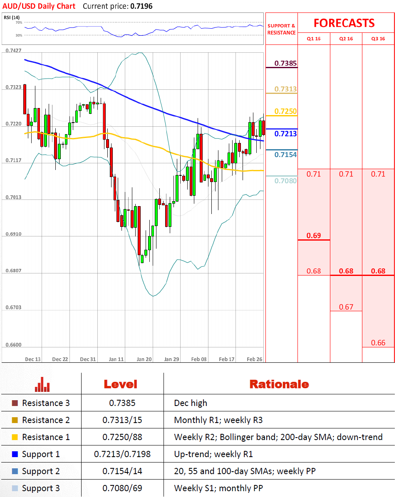This screenshot has width=399, height=497.
Task: Click the 0.67 Q2 16 forecast low
Action: pos(346,307)
